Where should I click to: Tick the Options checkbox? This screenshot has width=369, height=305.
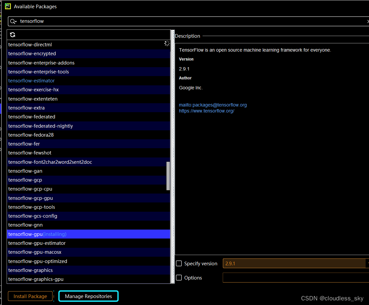(x=179, y=278)
